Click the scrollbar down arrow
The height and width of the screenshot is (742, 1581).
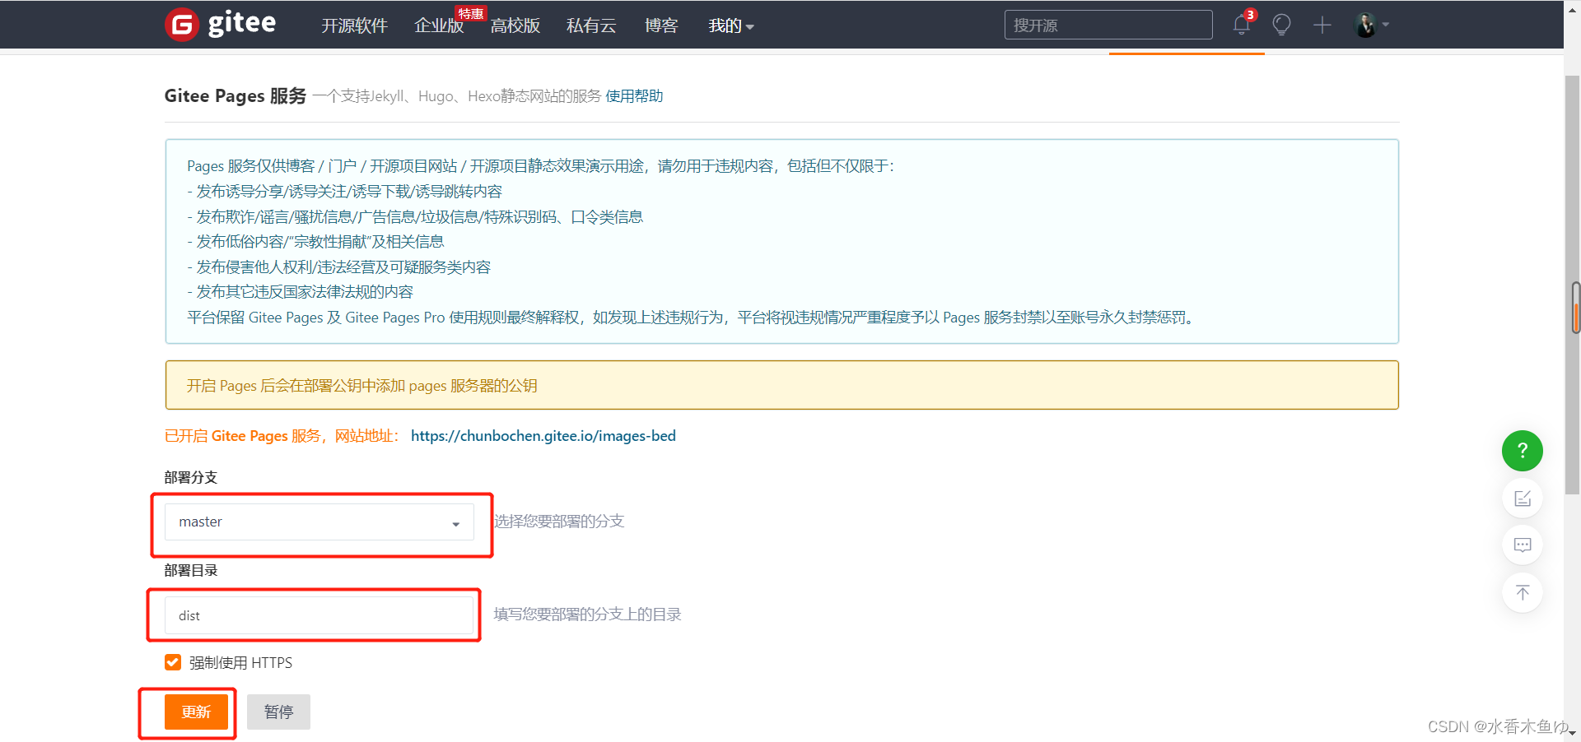(x=1573, y=733)
